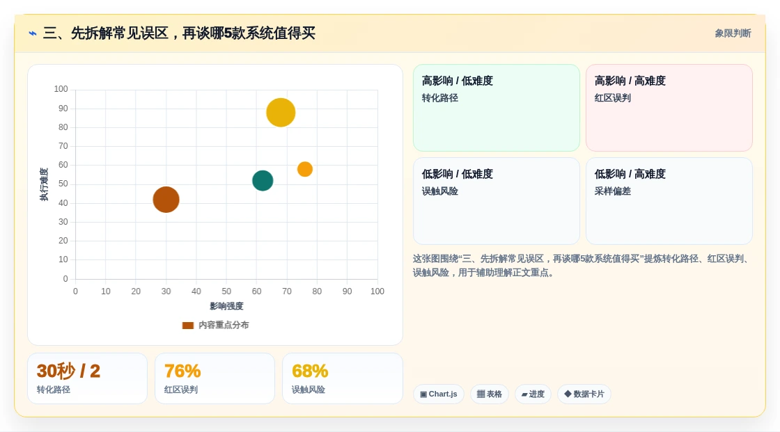780x432 pixels.
Task: Select the 68% 误触风险 stat card
Action: [x=342, y=378]
